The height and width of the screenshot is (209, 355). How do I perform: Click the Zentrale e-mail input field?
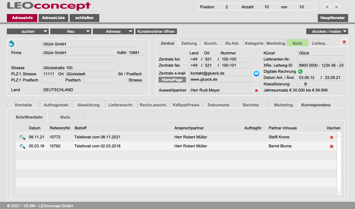coord(221,73)
